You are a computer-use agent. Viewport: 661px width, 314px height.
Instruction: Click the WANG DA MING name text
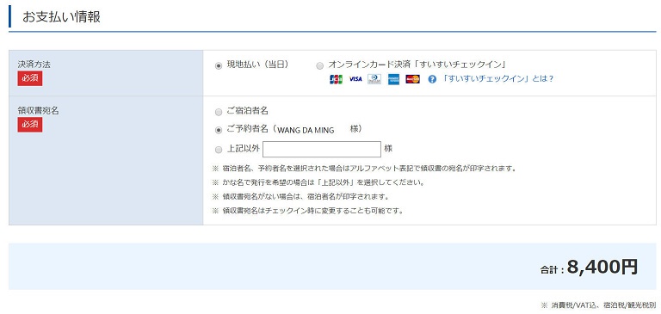[306, 131]
